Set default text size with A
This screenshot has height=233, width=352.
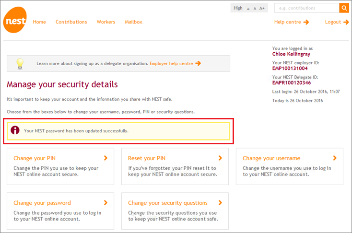(x=255, y=9)
